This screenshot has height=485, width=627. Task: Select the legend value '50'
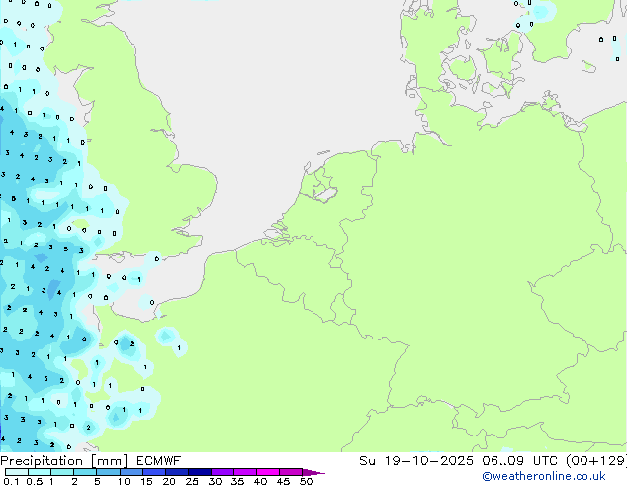306,481
